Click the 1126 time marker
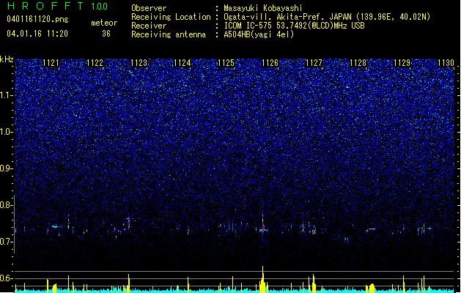 [270, 63]
